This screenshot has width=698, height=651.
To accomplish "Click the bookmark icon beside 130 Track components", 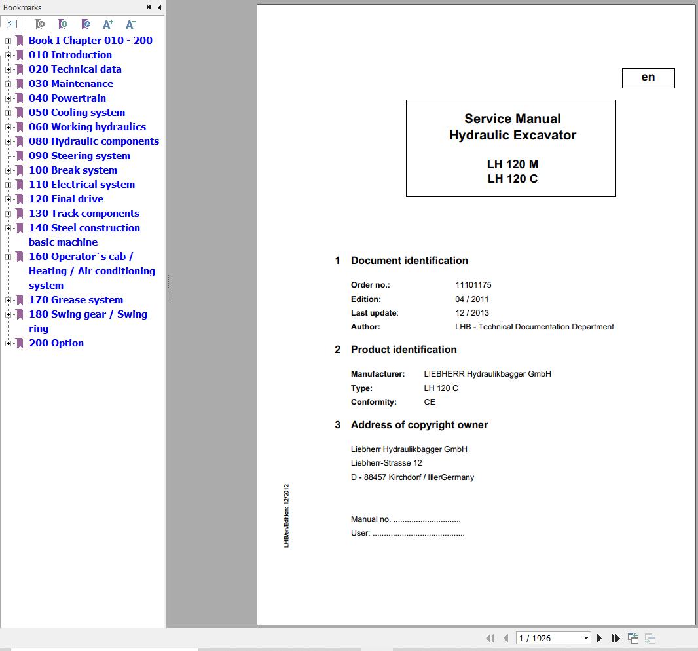I will pyautogui.click(x=20, y=214).
